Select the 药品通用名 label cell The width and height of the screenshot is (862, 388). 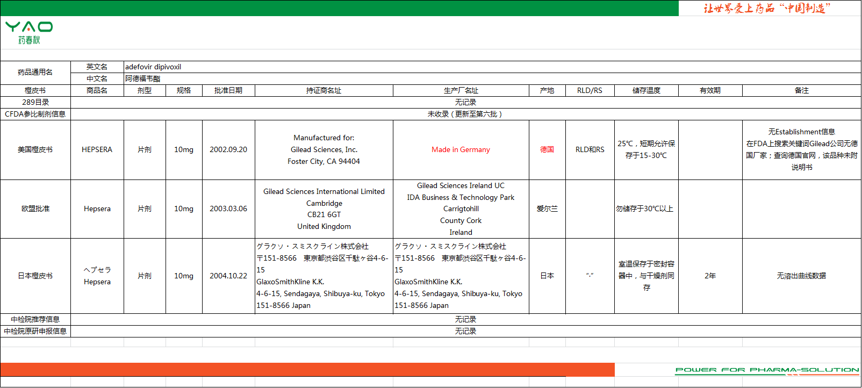pyautogui.click(x=35, y=73)
